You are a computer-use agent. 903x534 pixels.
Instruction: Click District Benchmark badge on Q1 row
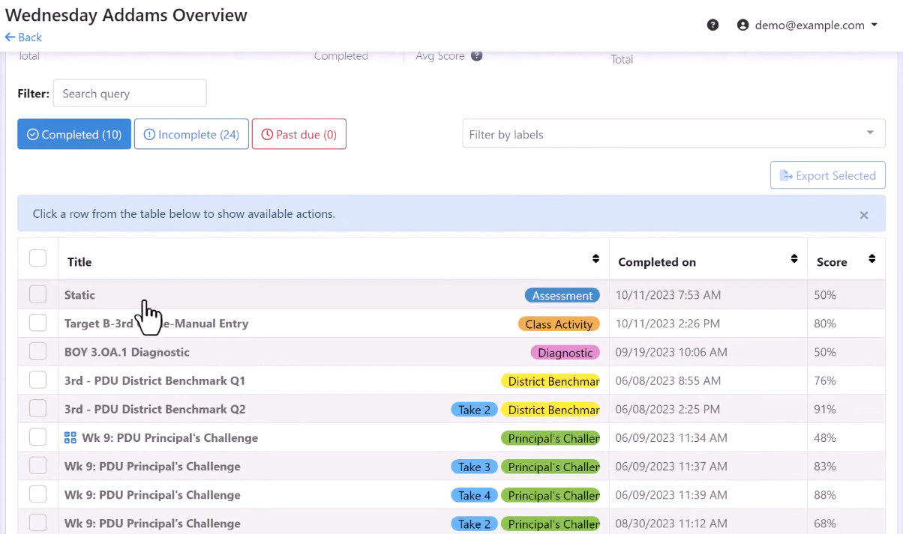[550, 380]
